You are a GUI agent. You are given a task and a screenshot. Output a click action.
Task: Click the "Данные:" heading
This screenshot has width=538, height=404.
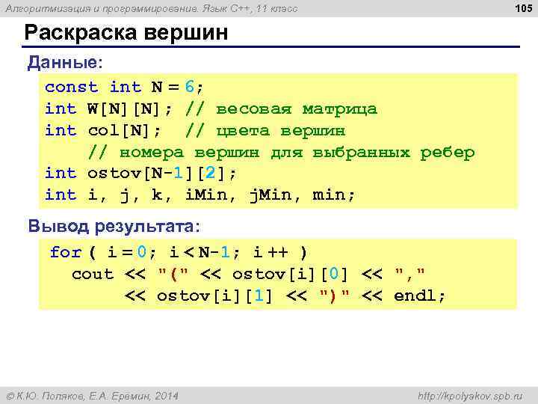(x=65, y=63)
